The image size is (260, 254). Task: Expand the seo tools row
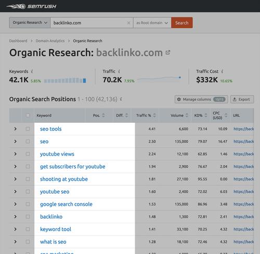(15, 129)
